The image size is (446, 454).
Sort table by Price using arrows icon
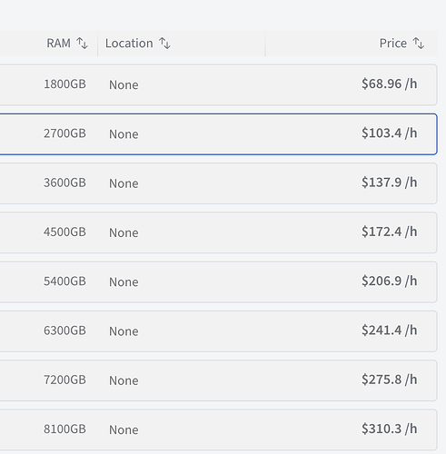419,43
